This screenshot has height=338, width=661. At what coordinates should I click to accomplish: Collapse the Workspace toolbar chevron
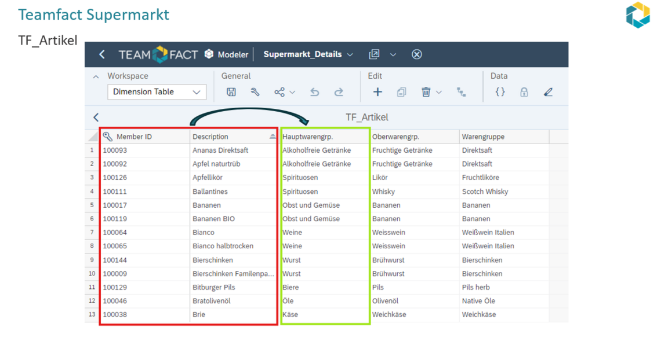(x=96, y=76)
